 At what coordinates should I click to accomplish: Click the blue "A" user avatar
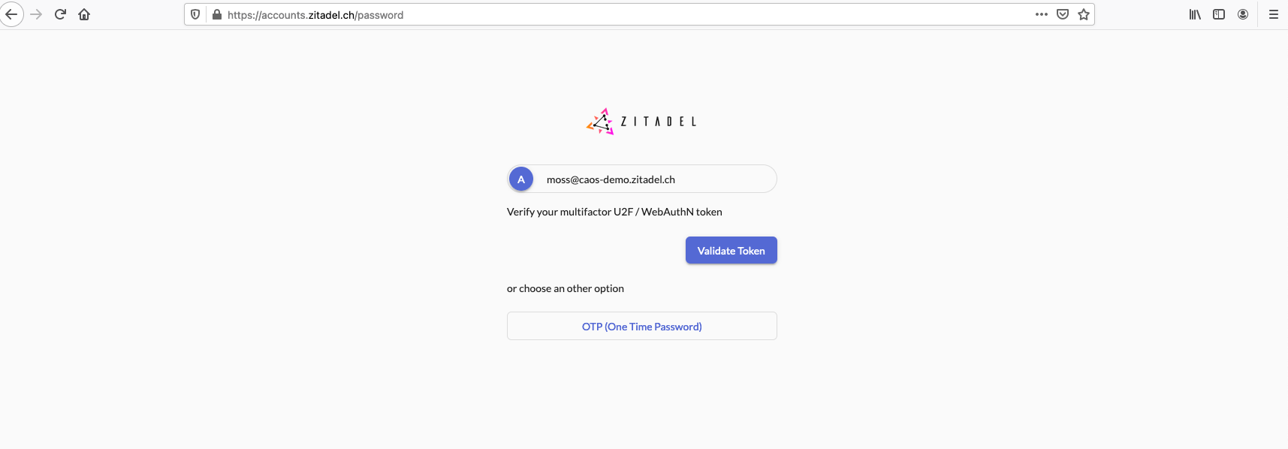(521, 179)
